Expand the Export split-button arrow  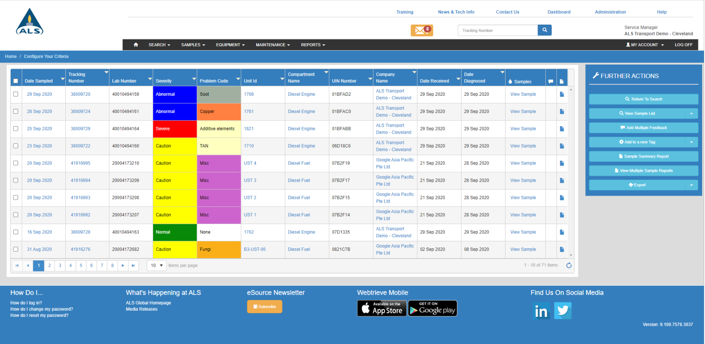(x=691, y=185)
